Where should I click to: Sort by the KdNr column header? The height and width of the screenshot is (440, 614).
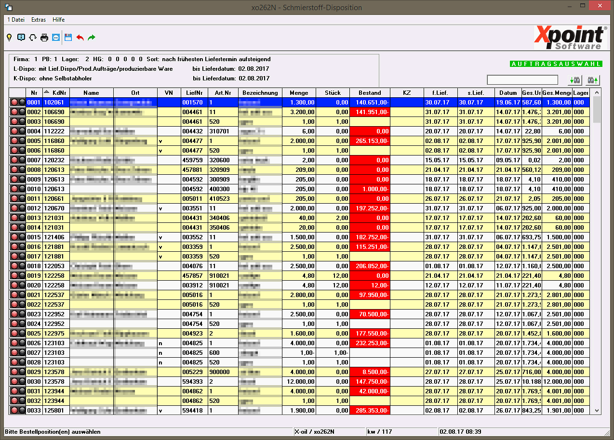56,92
